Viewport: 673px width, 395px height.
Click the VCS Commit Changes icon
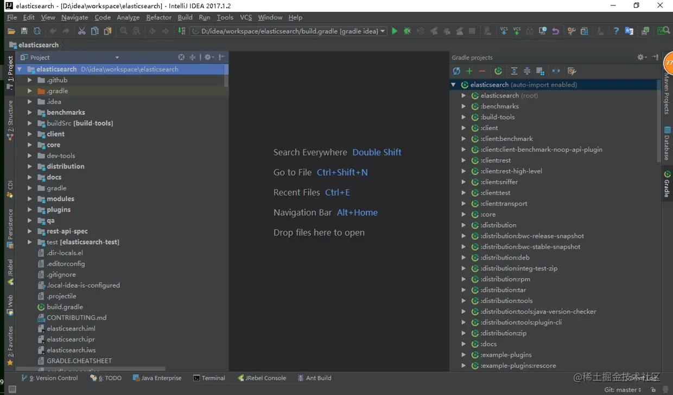tap(517, 31)
